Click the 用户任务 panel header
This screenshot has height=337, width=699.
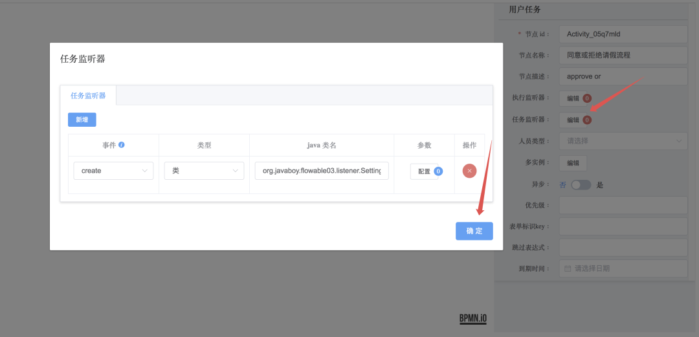pyautogui.click(x=525, y=9)
